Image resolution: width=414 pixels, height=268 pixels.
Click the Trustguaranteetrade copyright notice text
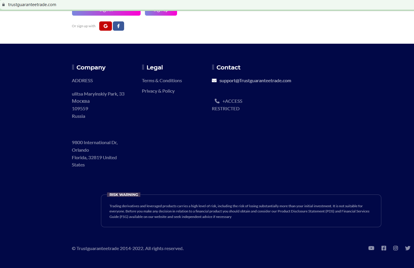pyautogui.click(x=128, y=248)
